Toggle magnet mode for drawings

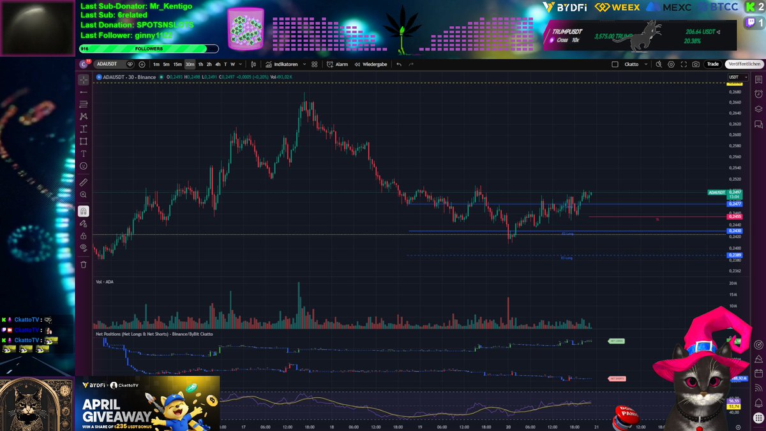[x=84, y=211]
